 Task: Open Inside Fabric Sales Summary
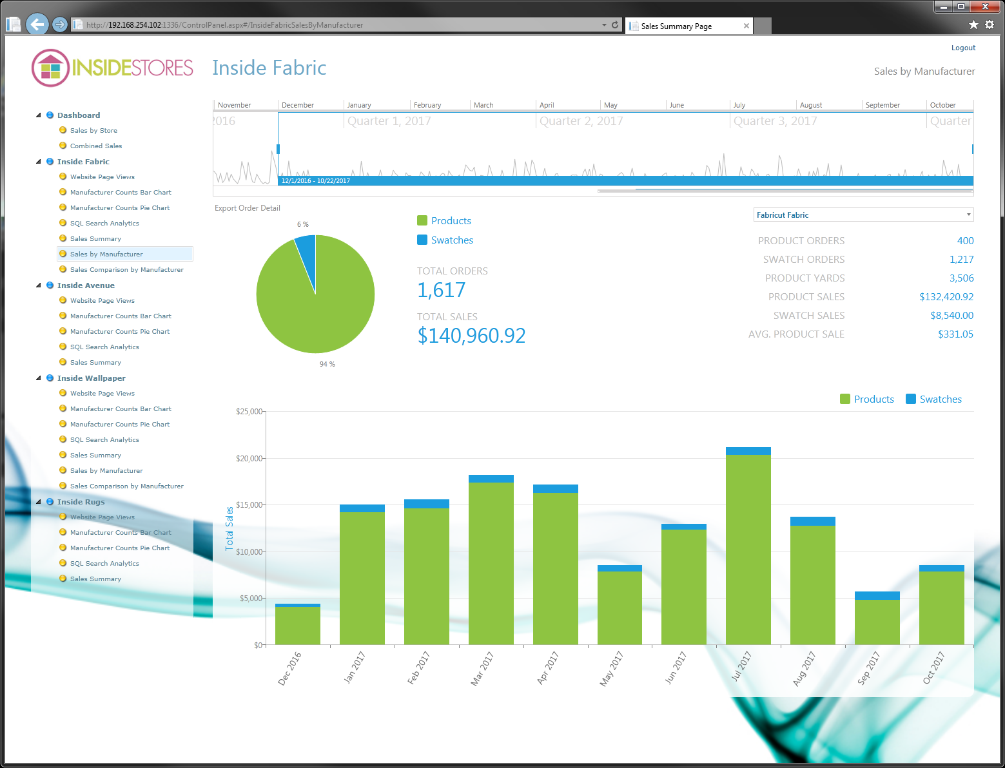tap(95, 239)
